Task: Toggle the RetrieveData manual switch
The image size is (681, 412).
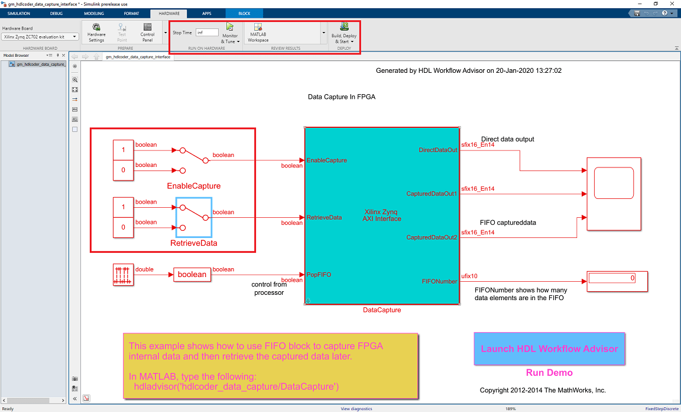Action: tap(194, 217)
